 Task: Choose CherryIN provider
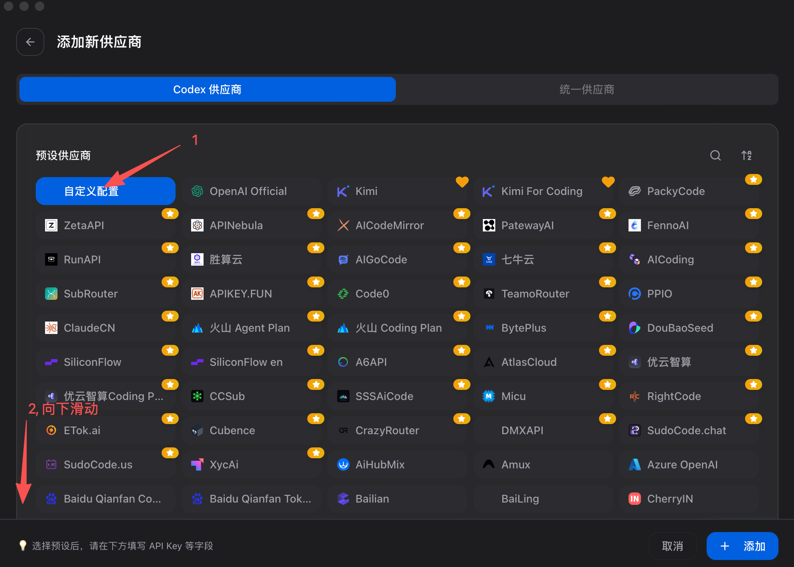(x=689, y=499)
